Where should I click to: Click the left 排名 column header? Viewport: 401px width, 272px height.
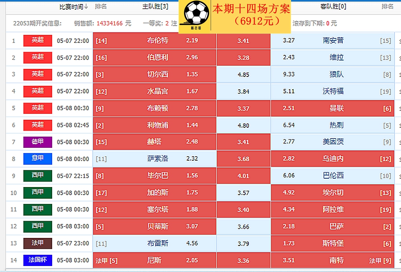coord(101,7)
